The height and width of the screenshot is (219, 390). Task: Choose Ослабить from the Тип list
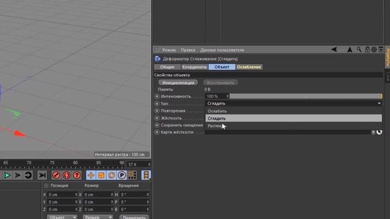(x=294, y=111)
